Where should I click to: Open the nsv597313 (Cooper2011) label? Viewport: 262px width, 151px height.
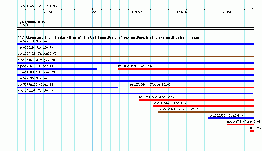coord(37,41)
